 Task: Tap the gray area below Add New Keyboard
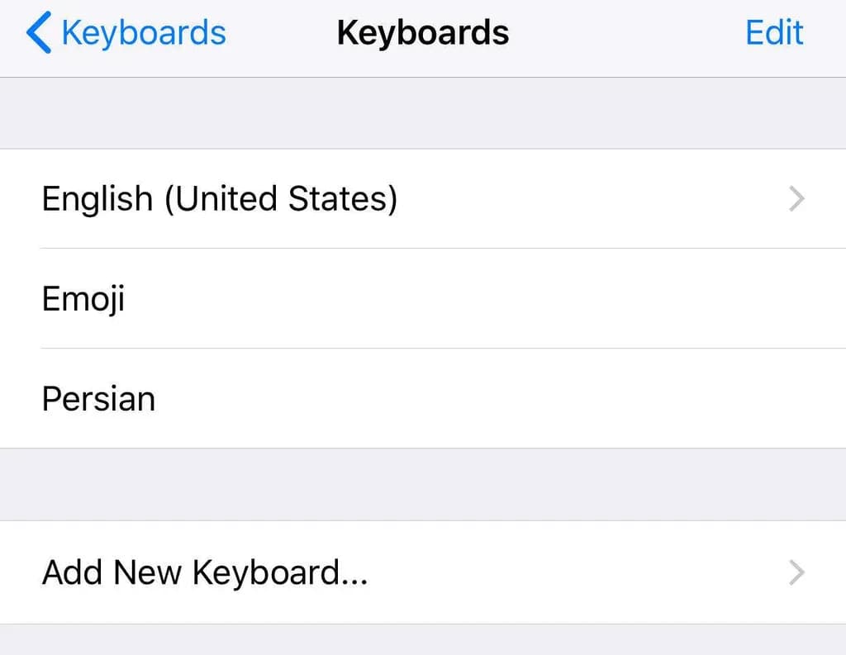pyautogui.click(x=423, y=640)
